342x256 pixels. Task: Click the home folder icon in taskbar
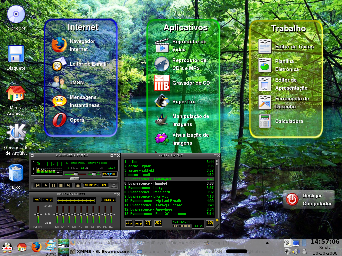(x=22, y=247)
